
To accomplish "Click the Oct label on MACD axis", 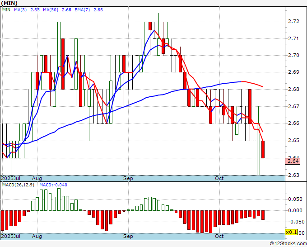I will [x=219, y=236].
